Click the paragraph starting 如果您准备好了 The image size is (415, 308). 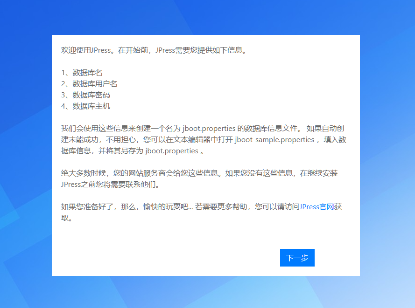pyautogui.click(x=201, y=212)
